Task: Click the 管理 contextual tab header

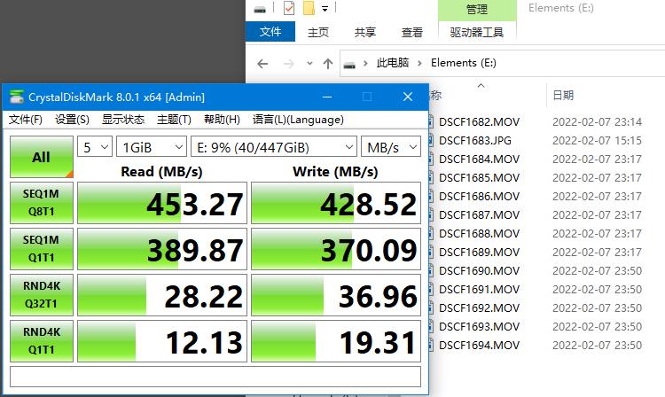Action: (477, 10)
